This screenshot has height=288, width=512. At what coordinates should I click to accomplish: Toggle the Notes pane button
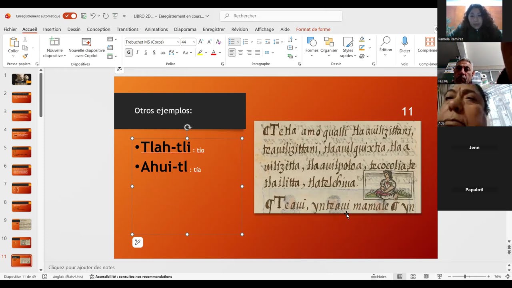click(379, 276)
